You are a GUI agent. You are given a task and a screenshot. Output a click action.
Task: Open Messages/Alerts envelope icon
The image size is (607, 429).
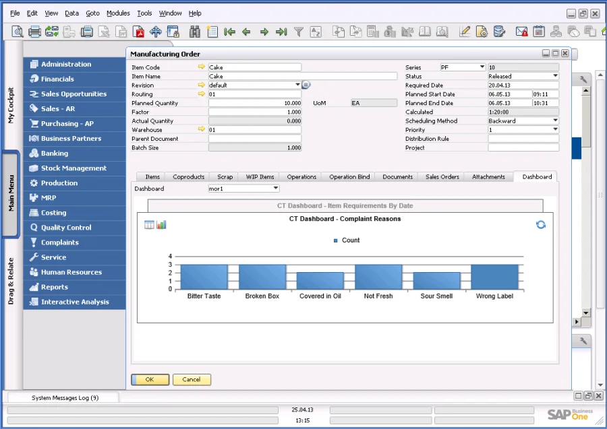click(x=521, y=32)
